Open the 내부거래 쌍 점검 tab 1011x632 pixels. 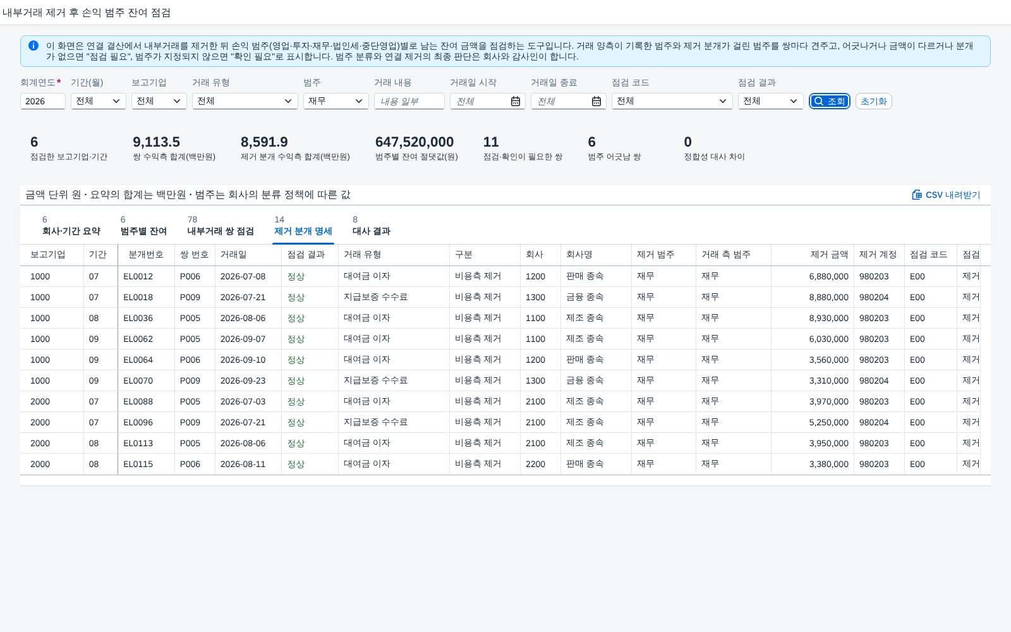click(x=221, y=226)
